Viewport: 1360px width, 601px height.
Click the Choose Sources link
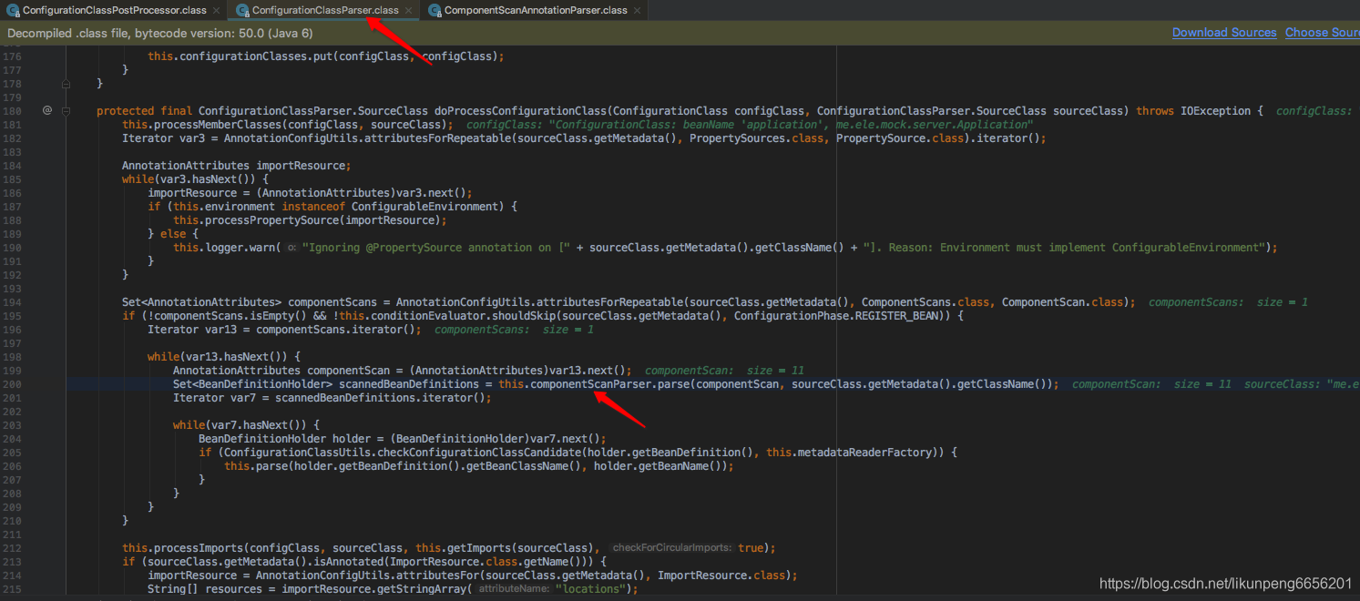tap(1322, 33)
